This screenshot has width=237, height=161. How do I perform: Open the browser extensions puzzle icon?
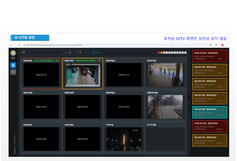[x=216, y=45]
